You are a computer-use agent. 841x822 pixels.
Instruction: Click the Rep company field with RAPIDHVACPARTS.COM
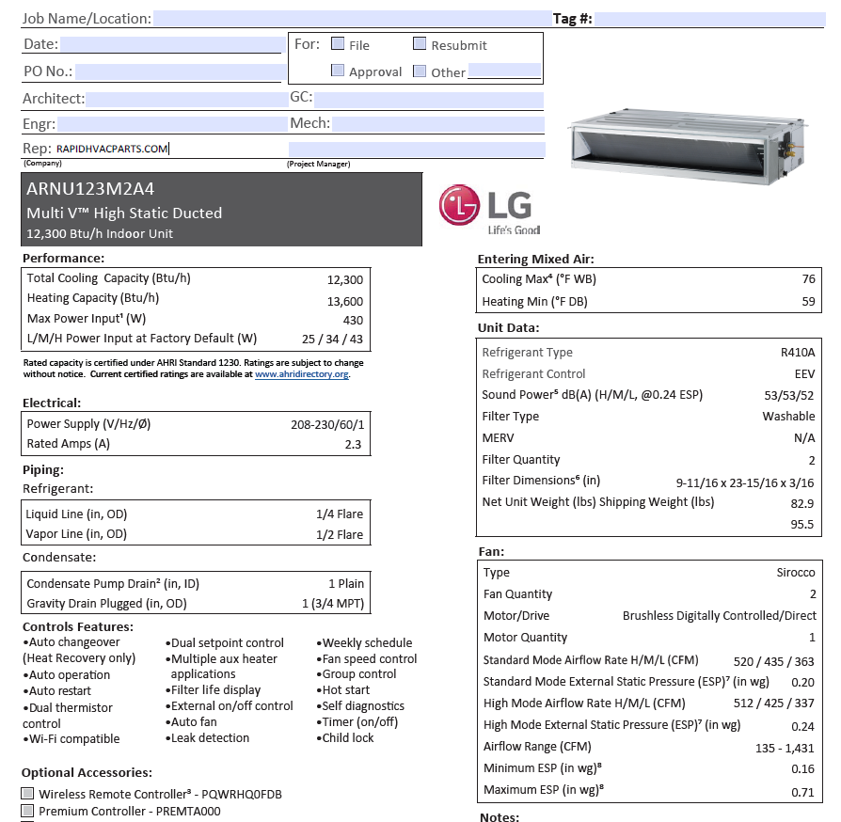pos(169,149)
